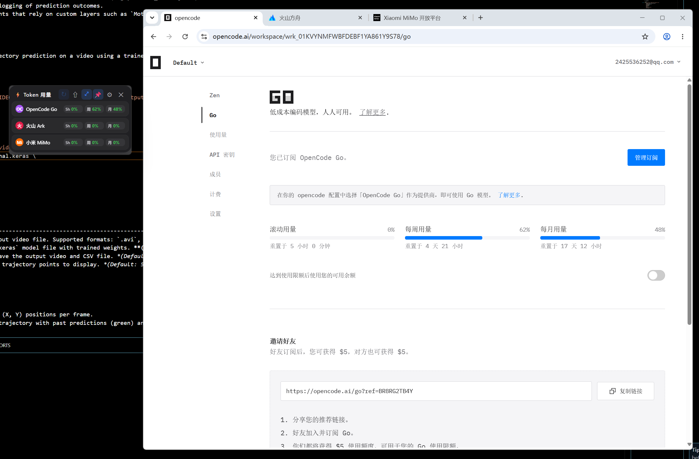This screenshot has height=459, width=699.
Task: Click the 每周用量 progress bar
Action: point(467,238)
